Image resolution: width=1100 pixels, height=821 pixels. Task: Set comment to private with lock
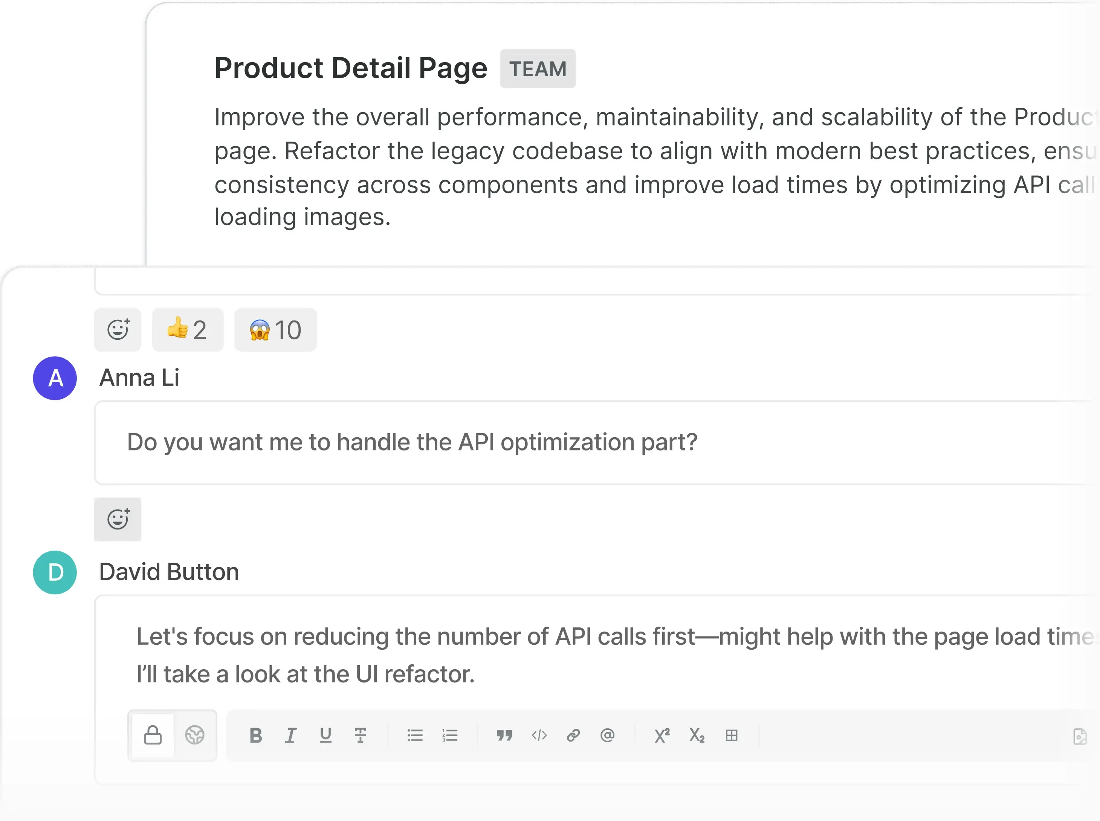coord(153,735)
